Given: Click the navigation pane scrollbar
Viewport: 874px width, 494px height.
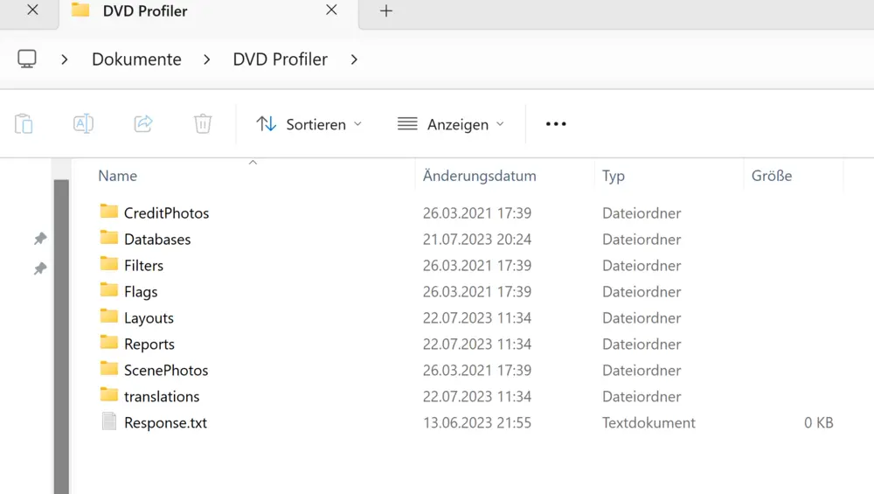Looking at the screenshot, I should tap(61, 337).
